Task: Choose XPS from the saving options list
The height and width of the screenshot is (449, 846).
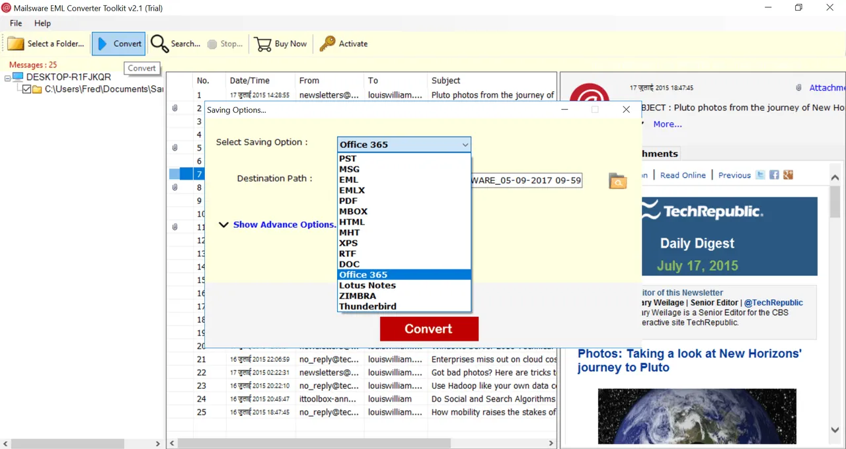Action: coord(404,243)
